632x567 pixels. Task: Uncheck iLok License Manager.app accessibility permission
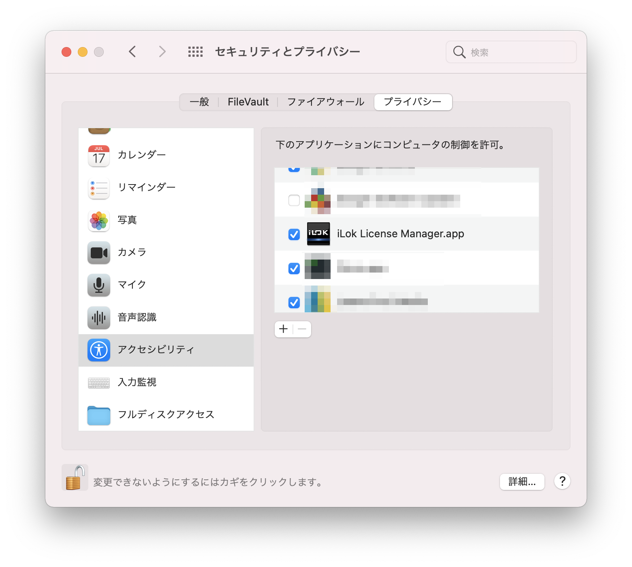click(294, 234)
